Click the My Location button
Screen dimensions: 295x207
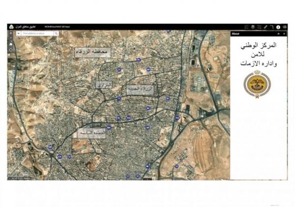[11, 50]
